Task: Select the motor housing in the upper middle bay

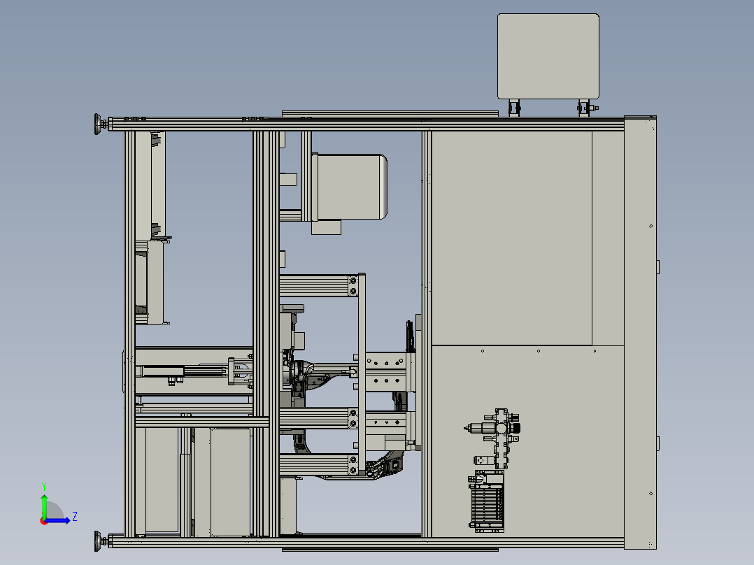Action: 349,187
